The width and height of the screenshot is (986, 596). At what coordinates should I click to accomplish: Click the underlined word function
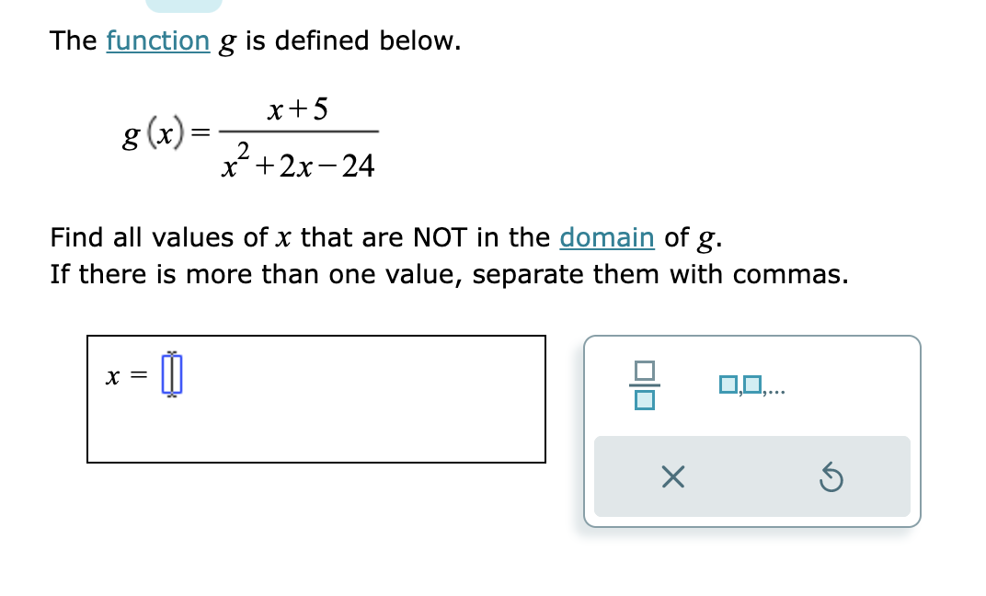point(157,40)
